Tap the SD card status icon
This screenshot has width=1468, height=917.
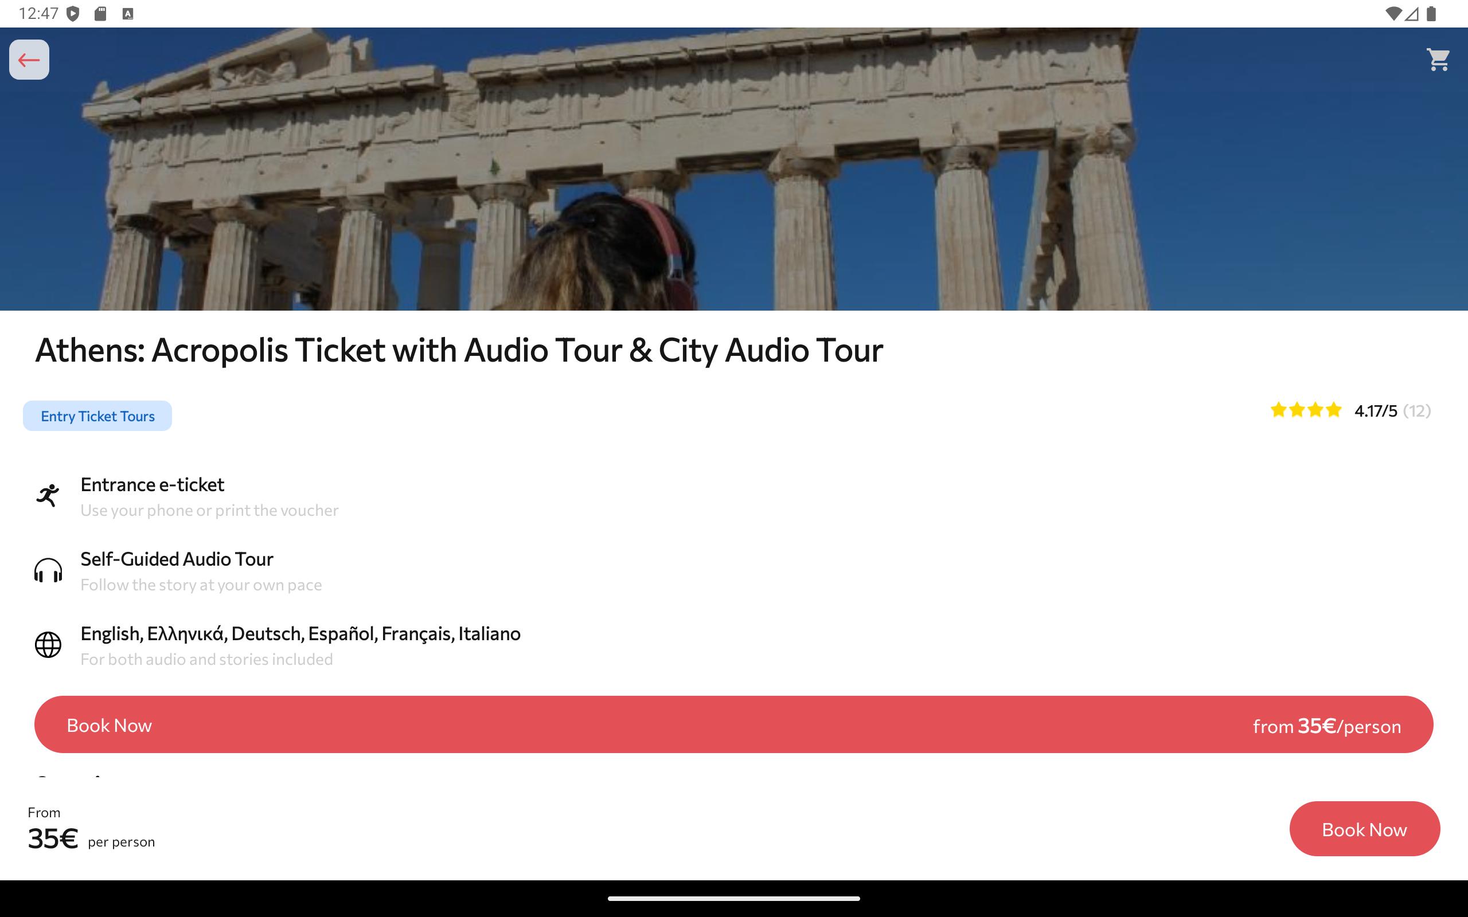pos(101,13)
